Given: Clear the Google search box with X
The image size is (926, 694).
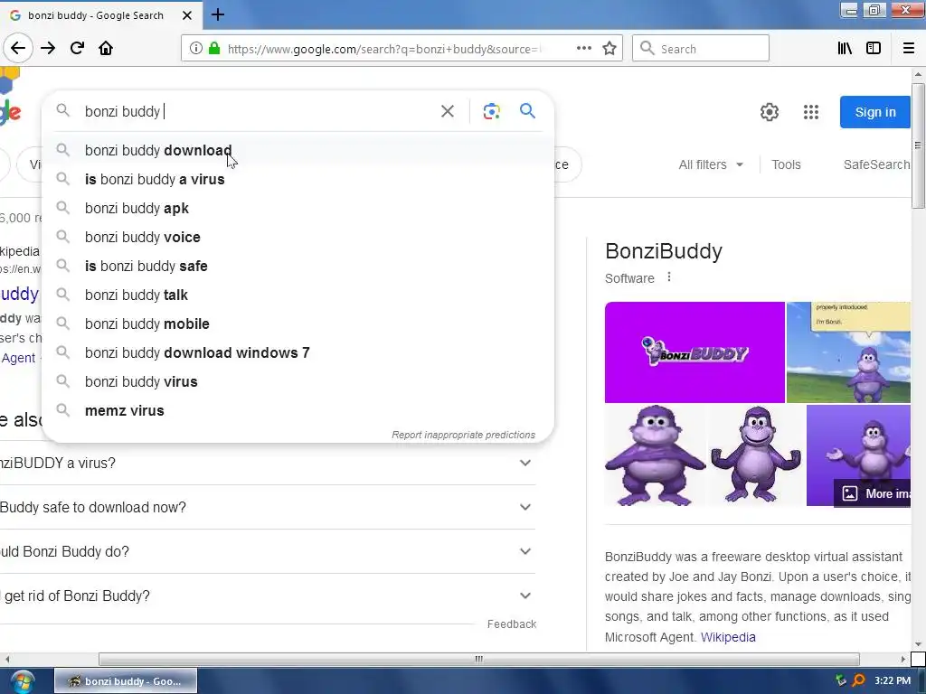Looking at the screenshot, I should [448, 111].
